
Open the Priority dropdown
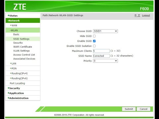(x=105, y=61)
